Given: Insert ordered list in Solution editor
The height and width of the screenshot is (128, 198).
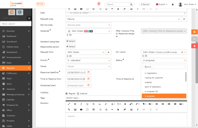Looking at the screenshot, I should [157, 104].
